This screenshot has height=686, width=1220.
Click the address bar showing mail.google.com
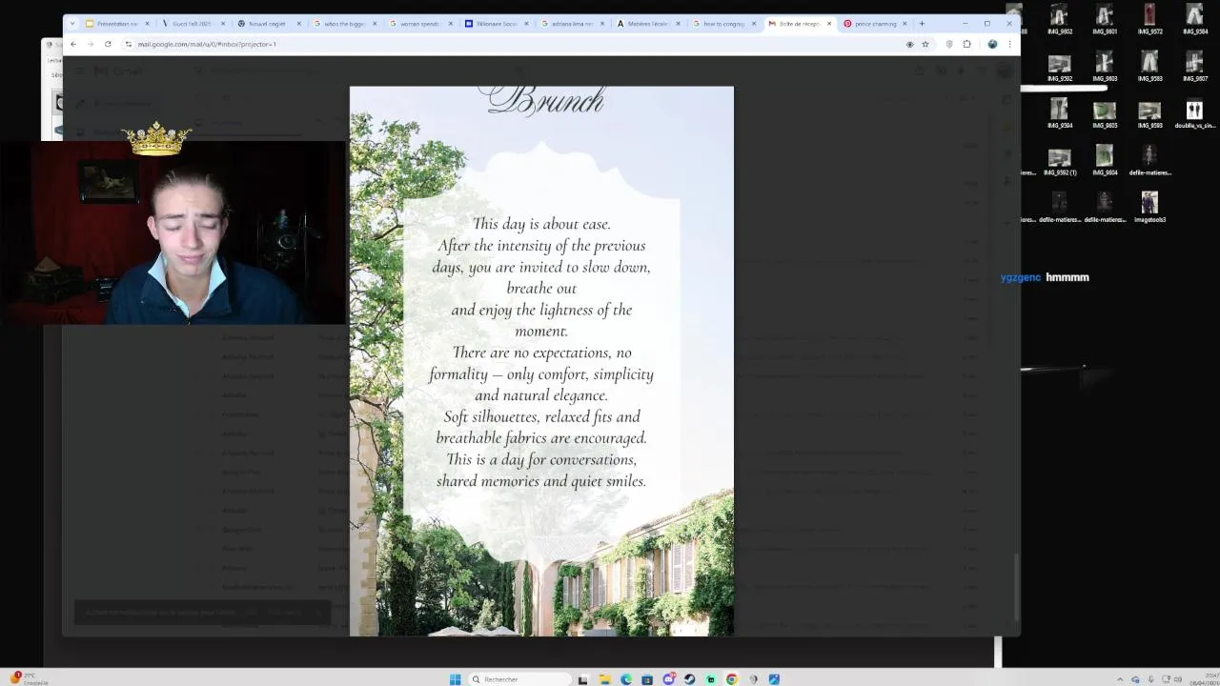pos(515,44)
